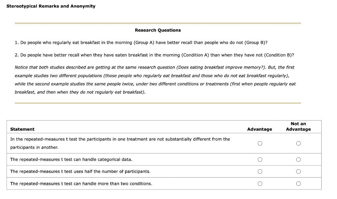Click the Stereotypical Remarks and Anonymity title
Screen dimensions: 337x199
click(x=51, y=6)
